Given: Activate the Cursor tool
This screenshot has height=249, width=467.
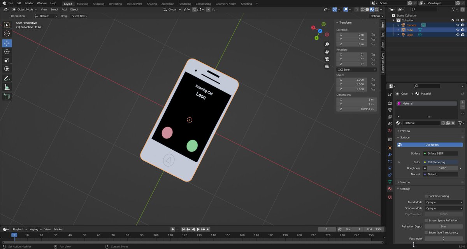Looking at the screenshot, I should click(7, 33).
